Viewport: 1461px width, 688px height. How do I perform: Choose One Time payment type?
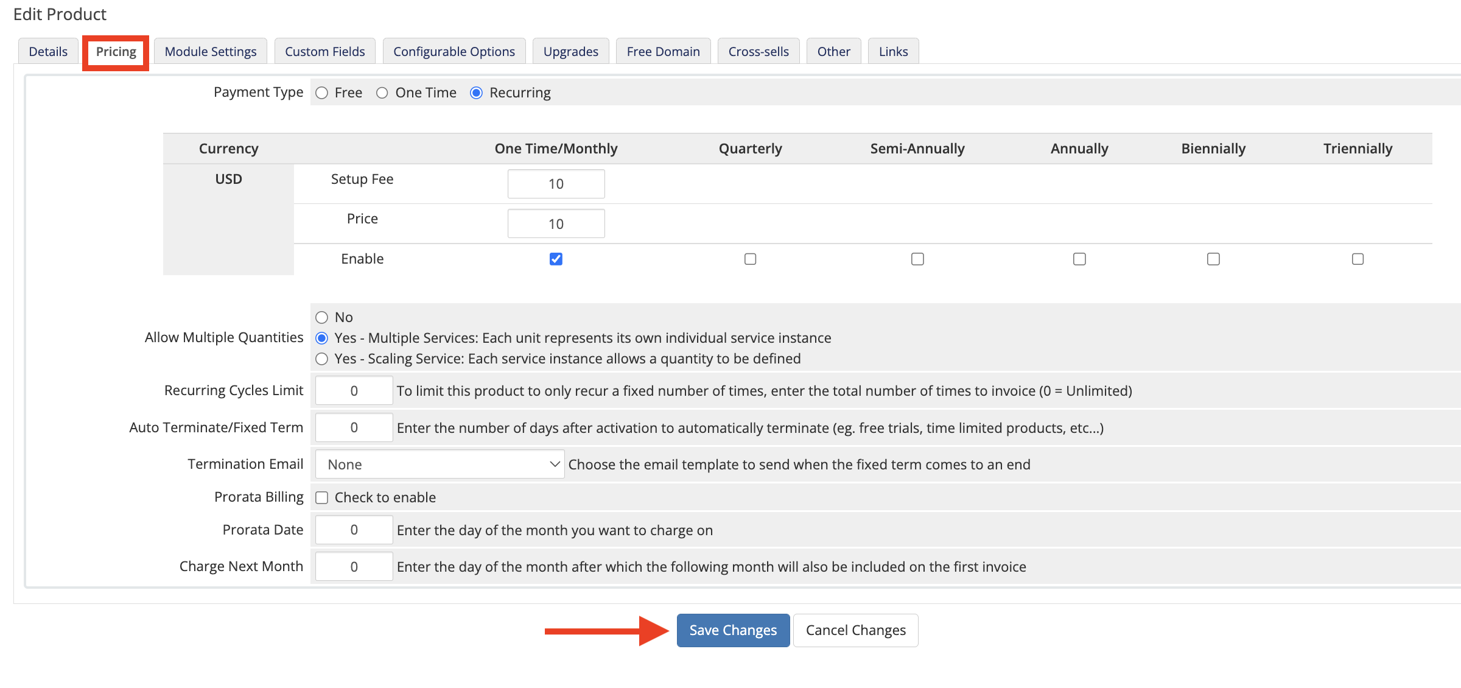tap(382, 93)
